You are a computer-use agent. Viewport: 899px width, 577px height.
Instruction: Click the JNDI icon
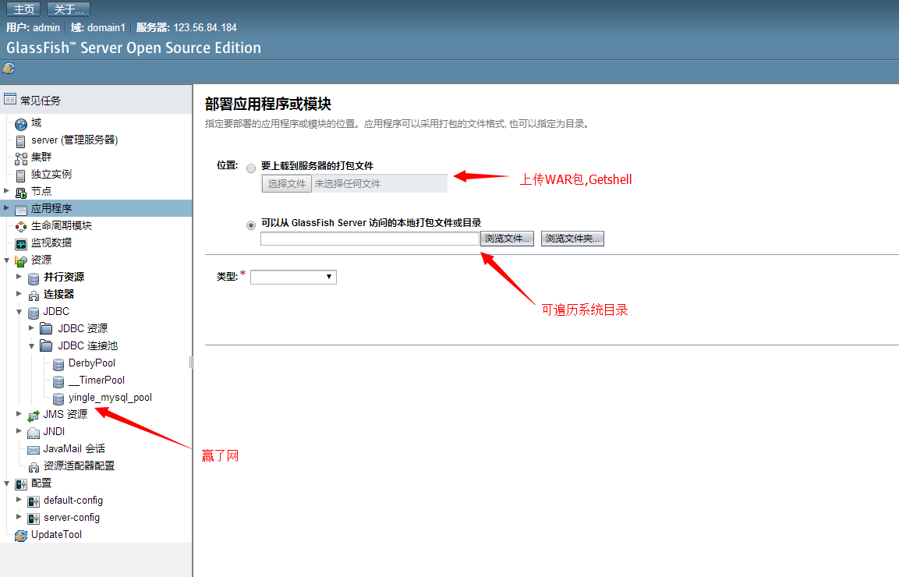[34, 433]
